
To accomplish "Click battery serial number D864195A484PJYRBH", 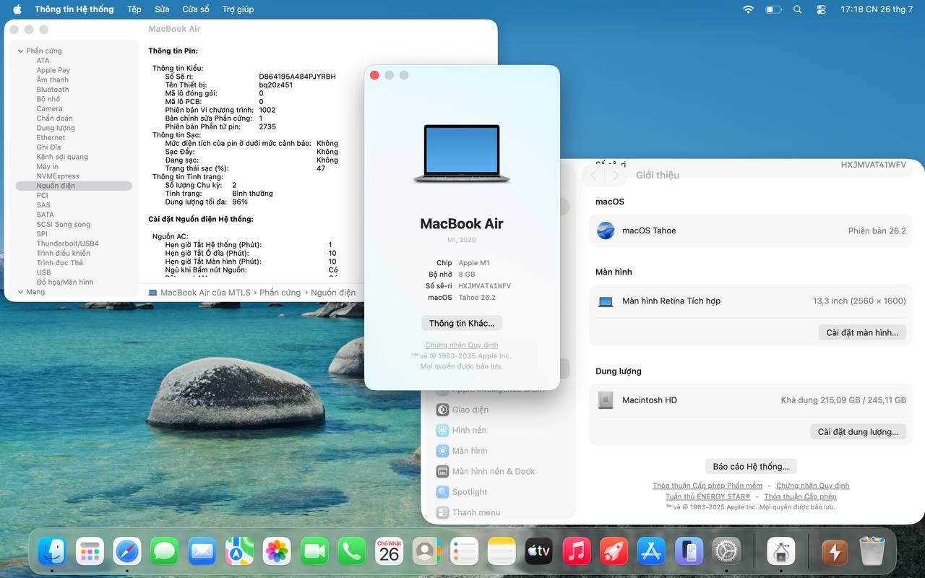I will click(x=297, y=77).
